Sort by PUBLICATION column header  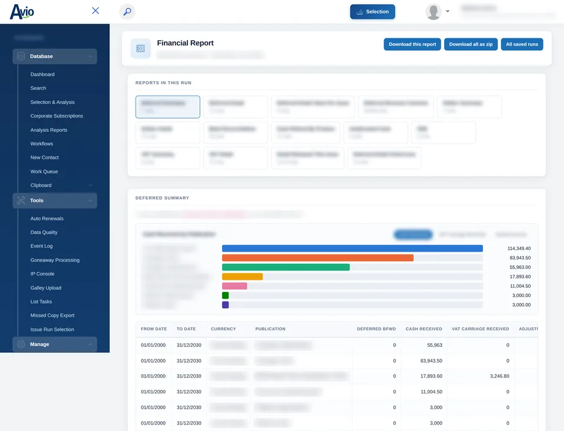[270, 329]
